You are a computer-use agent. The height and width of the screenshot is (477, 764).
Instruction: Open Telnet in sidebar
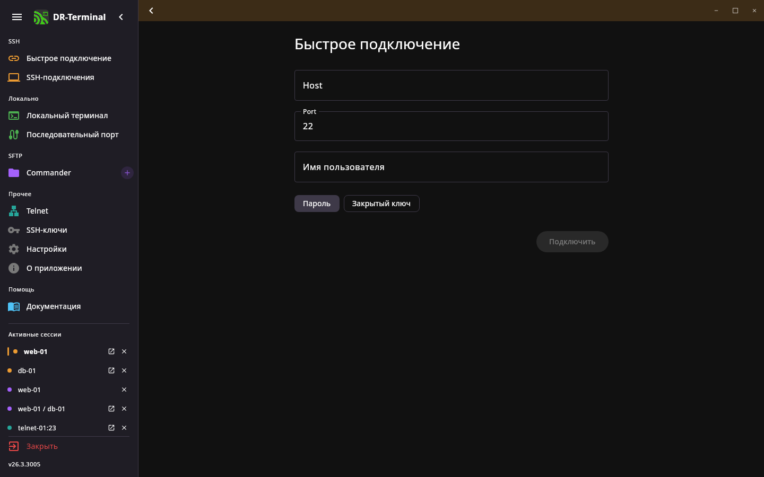tap(69, 211)
